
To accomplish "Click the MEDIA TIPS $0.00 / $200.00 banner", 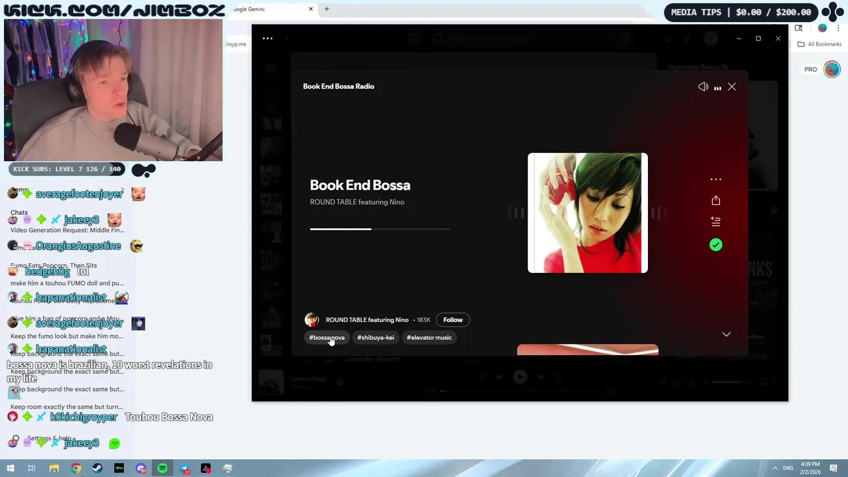I will click(741, 12).
